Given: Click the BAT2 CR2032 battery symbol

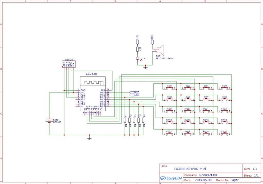Looking at the screenshot, I should 49,121.
